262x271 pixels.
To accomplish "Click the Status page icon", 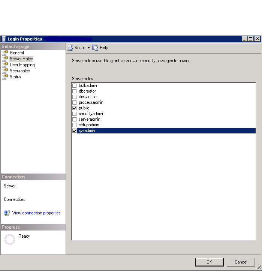I will pyautogui.click(x=4, y=77).
